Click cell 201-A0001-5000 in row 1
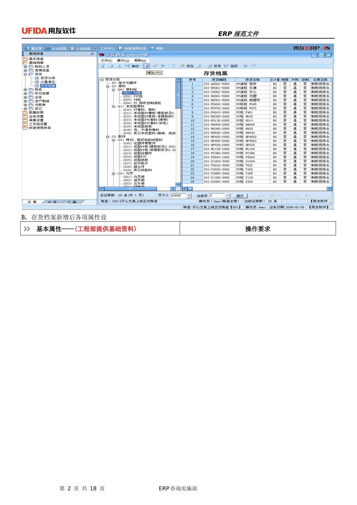 (x=219, y=84)
